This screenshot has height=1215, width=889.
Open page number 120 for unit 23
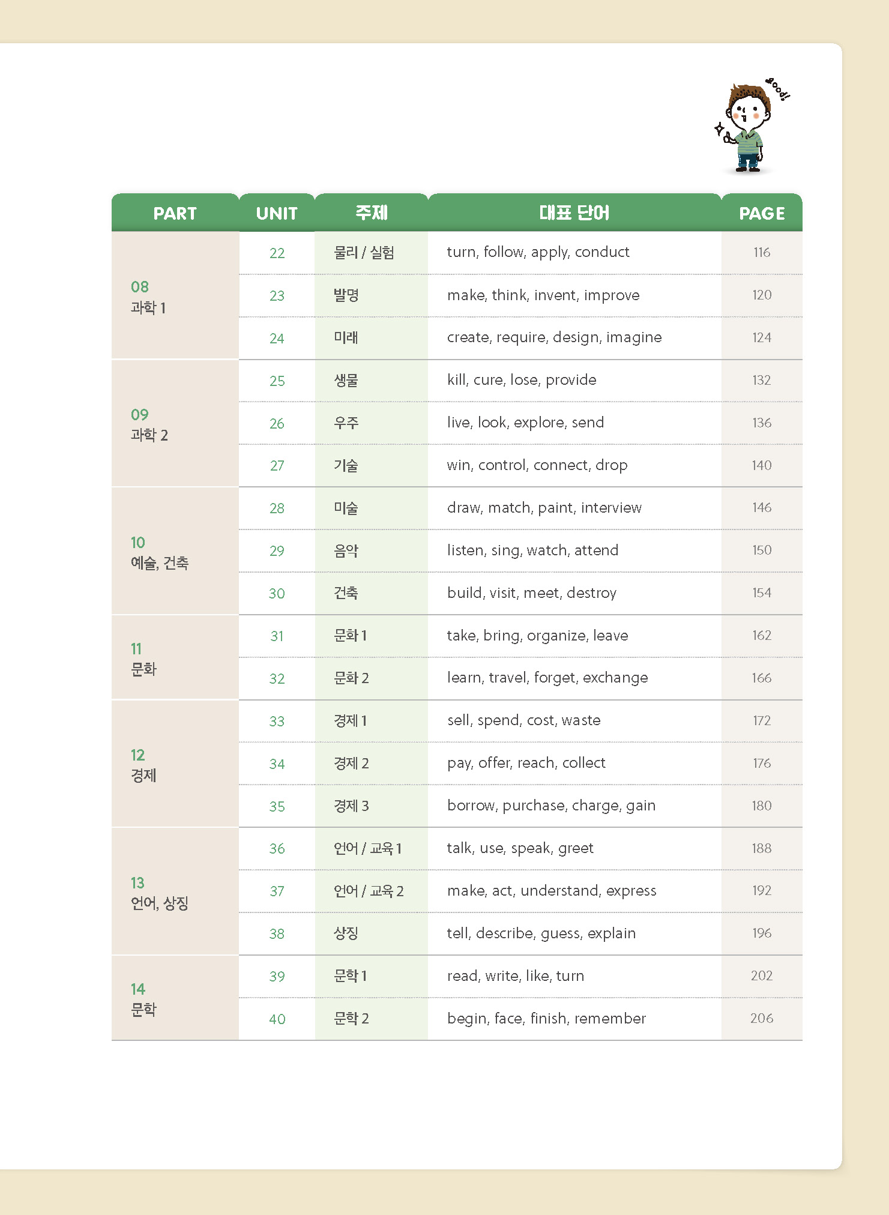pyautogui.click(x=762, y=295)
